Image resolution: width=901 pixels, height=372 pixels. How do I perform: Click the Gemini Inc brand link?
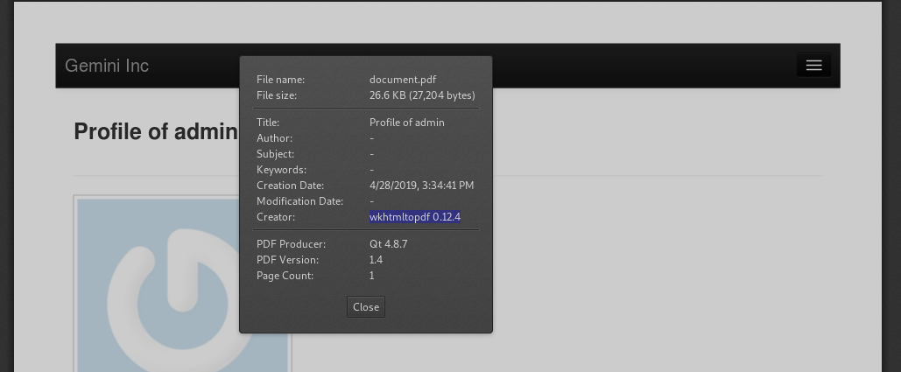coord(107,66)
